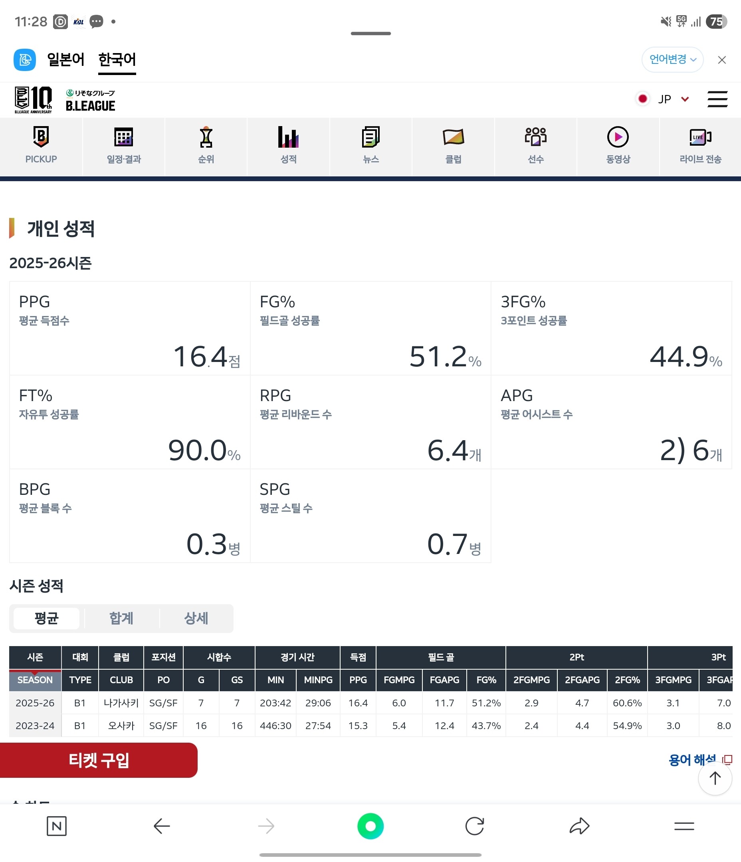Image resolution: width=741 pixels, height=862 pixels.
Task: Open the 순위 standings page
Action: [x=206, y=146]
